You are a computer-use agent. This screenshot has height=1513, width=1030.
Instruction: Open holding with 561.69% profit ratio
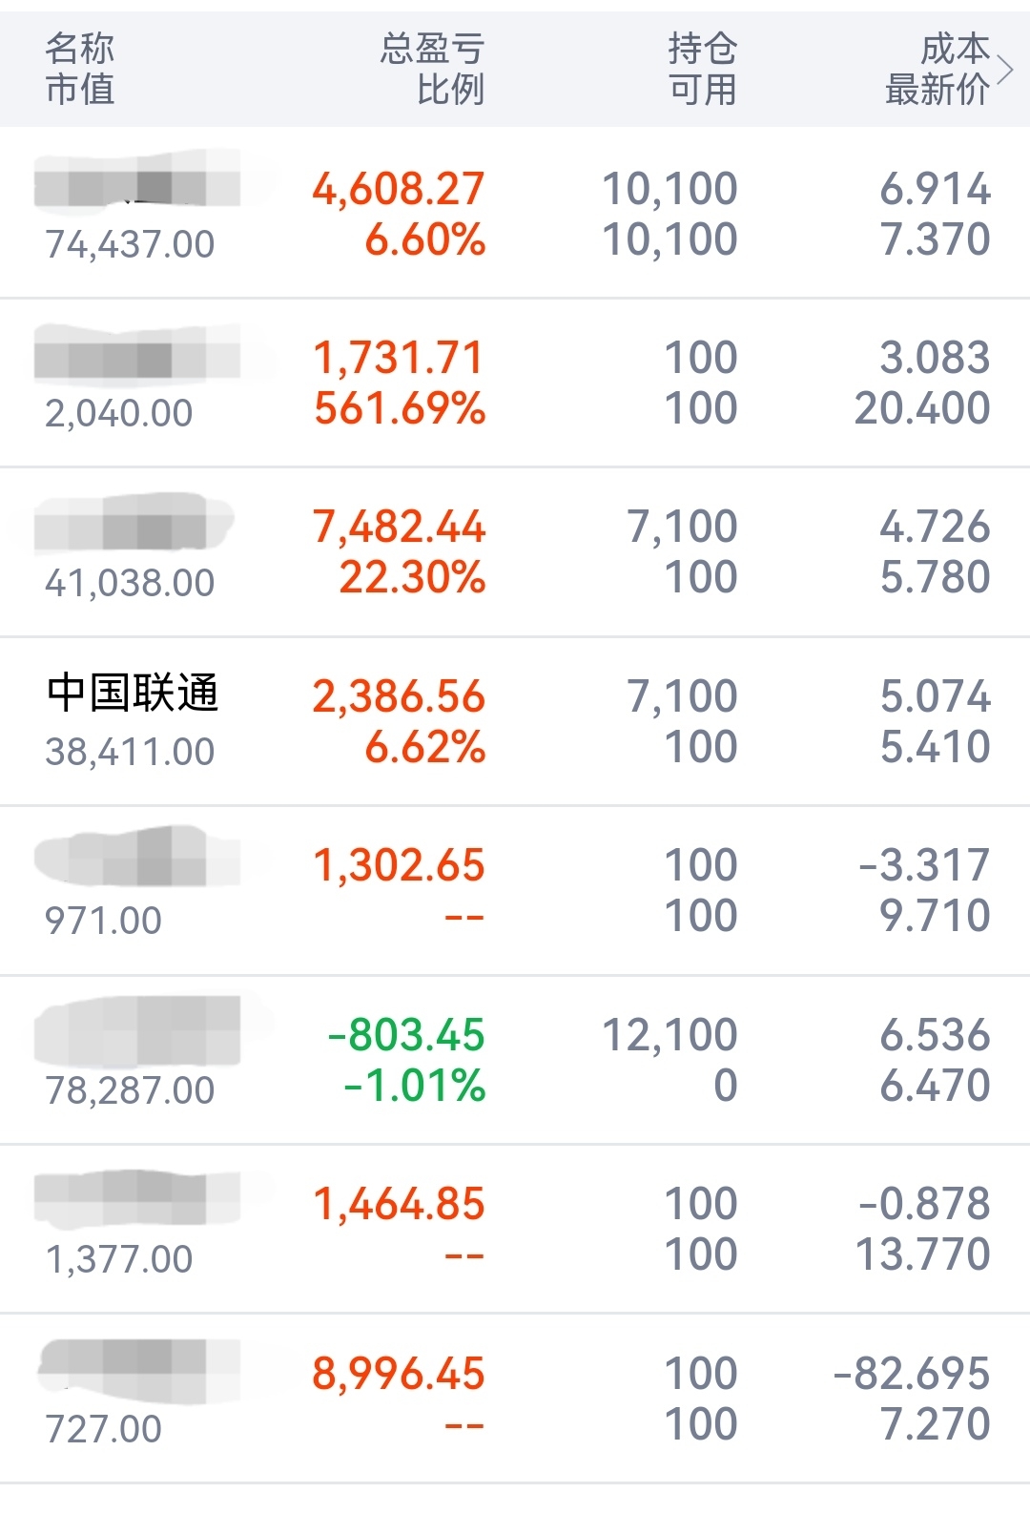[x=515, y=383]
